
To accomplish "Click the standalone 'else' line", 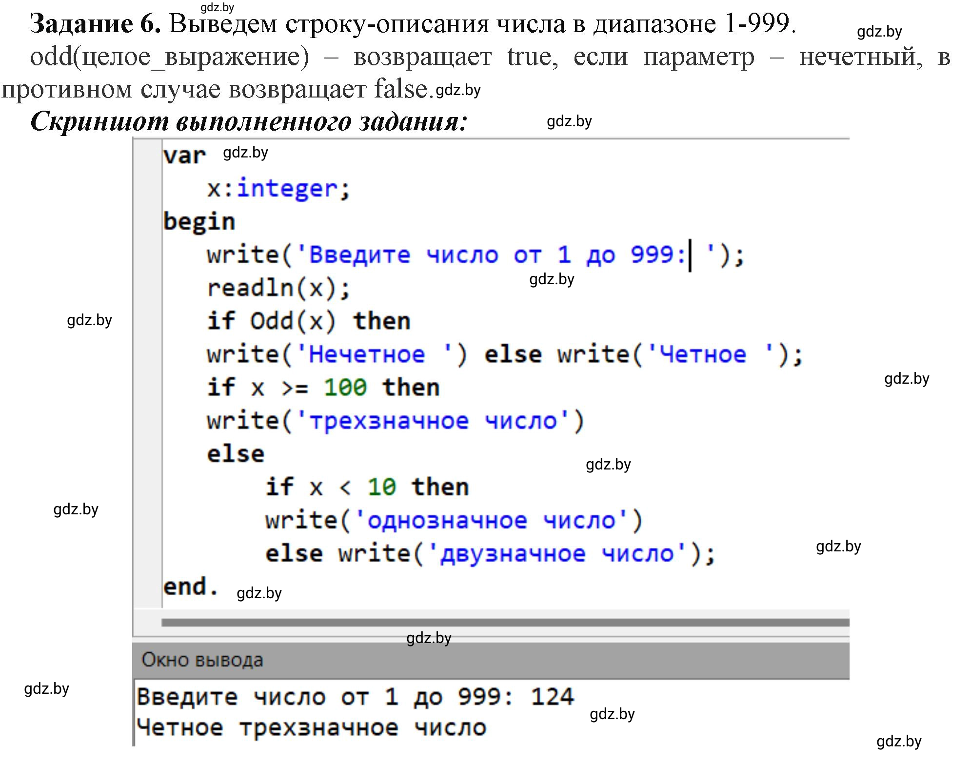I will click(x=236, y=454).
